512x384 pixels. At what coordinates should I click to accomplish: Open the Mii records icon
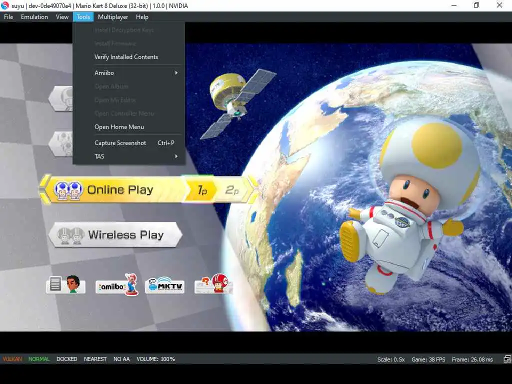coord(65,284)
